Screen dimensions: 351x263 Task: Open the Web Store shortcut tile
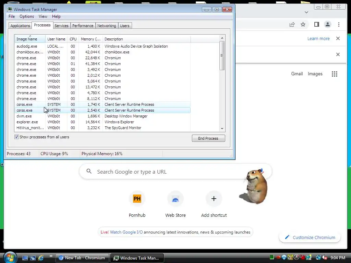[175, 204]
